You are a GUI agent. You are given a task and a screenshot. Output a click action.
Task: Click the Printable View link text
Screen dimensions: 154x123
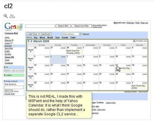142,41
